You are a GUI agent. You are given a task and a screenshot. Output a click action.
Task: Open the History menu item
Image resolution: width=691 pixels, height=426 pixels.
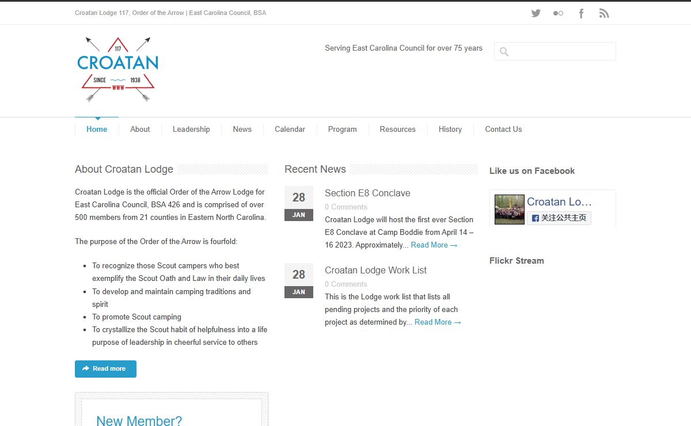tap(450, 130)
